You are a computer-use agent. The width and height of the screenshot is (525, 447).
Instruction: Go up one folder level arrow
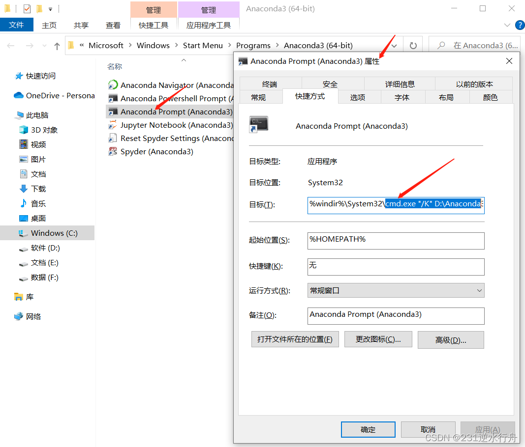coord(57,46)
